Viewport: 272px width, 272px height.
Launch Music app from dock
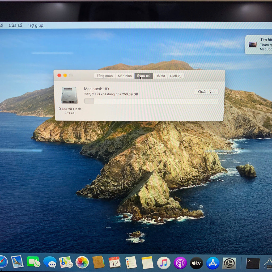164,263
